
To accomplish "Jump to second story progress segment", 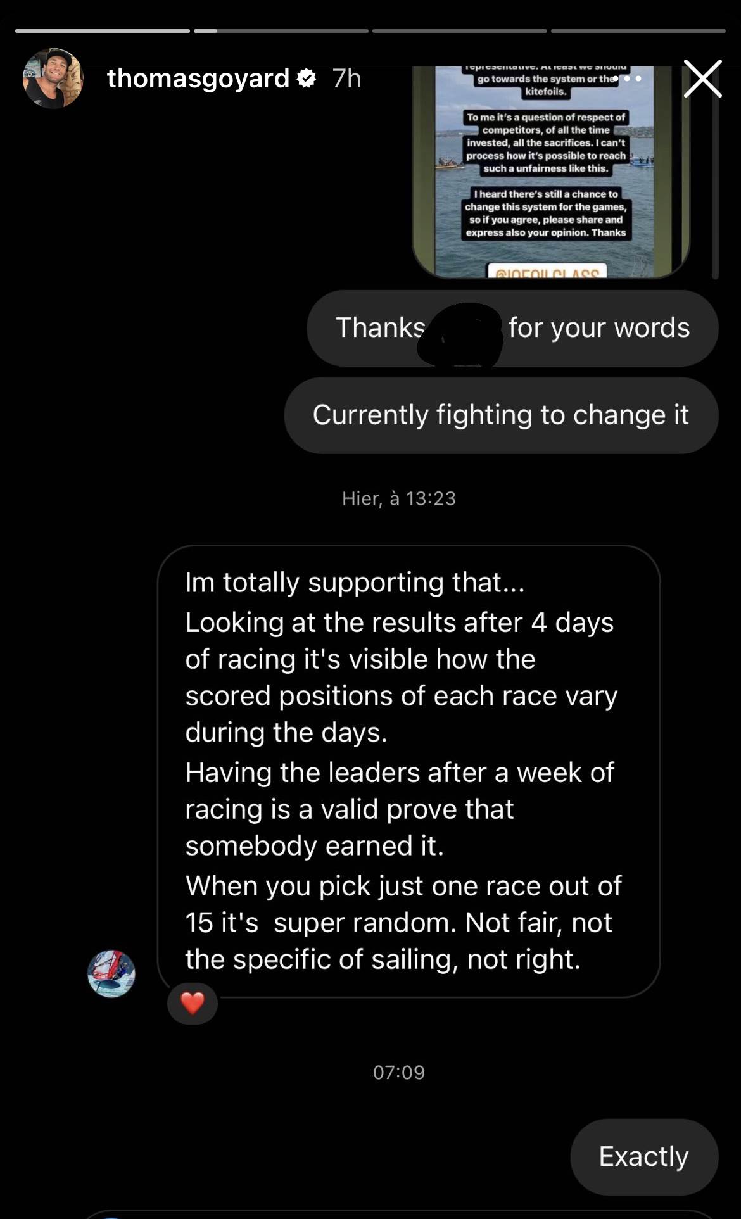I will tap(281, 30).
